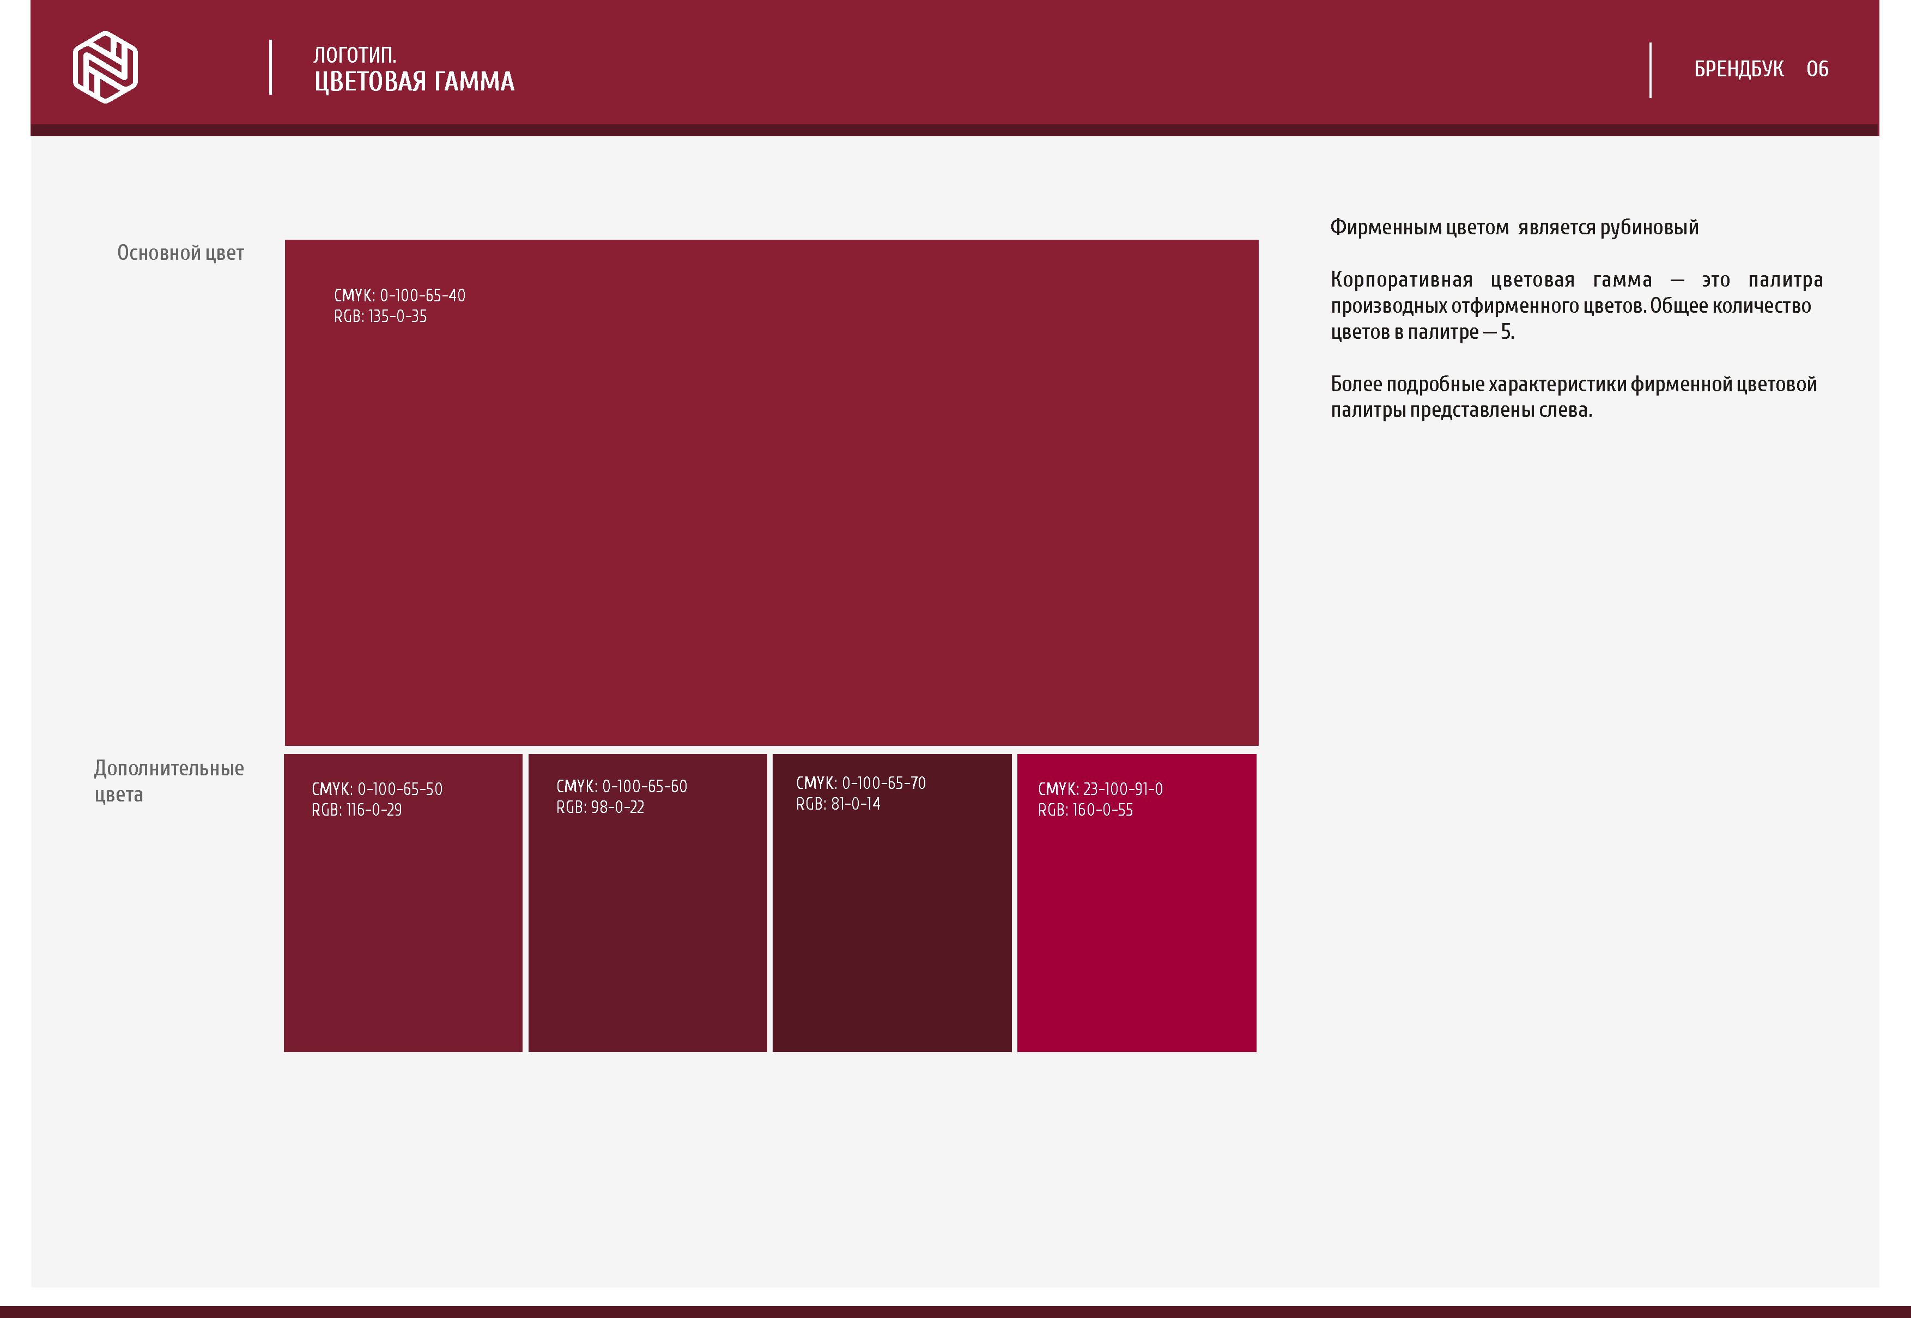Click text 'CMYK: 23-100-91-0'
This screenshot has height=1318, width=1911.
[1100, 788]
